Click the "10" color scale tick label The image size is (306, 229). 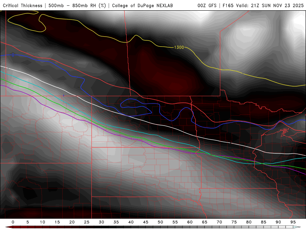[x=42, y=222]
